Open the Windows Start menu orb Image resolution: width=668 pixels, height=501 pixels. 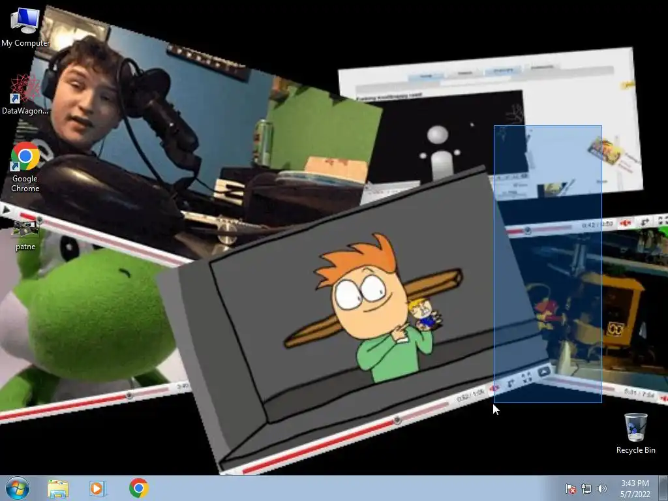tap(18, 488)
